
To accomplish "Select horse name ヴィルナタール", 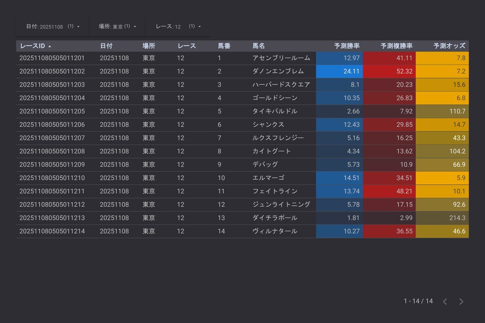I will tap(275, 231).
